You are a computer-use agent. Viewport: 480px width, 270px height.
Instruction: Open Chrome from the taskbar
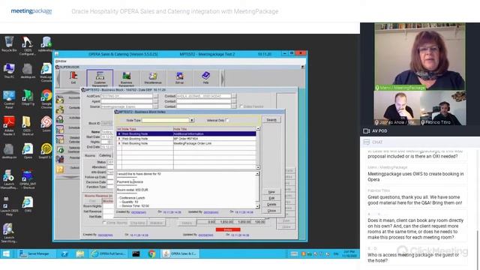click(151, 253)
